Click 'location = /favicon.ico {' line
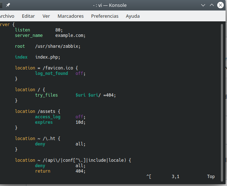 47,68
